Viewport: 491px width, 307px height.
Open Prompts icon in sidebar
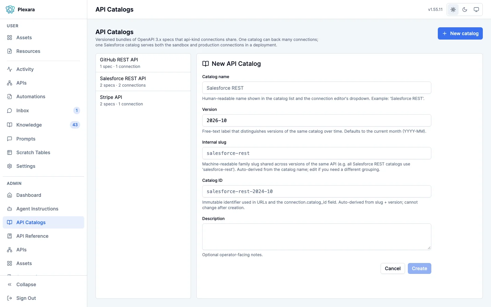click(10, 139)
